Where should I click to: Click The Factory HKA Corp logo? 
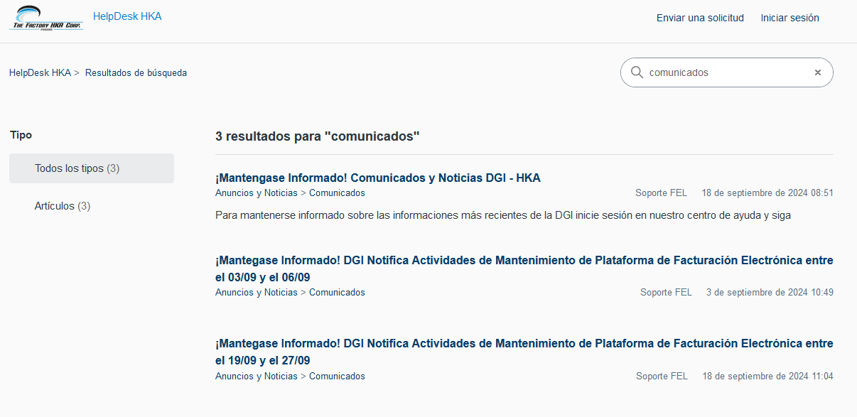46,18
